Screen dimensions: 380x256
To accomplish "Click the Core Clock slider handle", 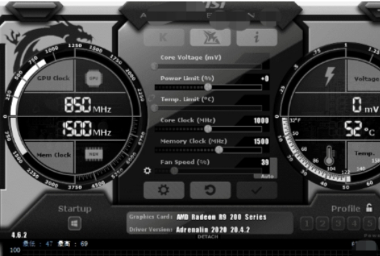I will [208, 129].
